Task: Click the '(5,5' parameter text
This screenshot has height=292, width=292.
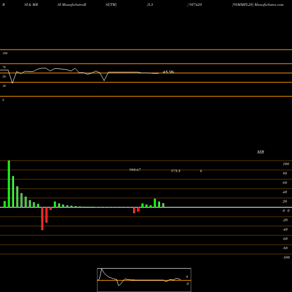Action: pos(150,5)
